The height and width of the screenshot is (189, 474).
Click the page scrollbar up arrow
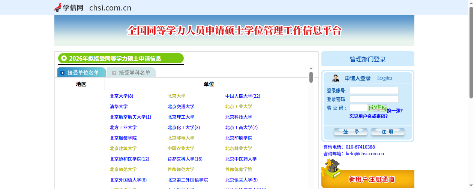point(471,3)
